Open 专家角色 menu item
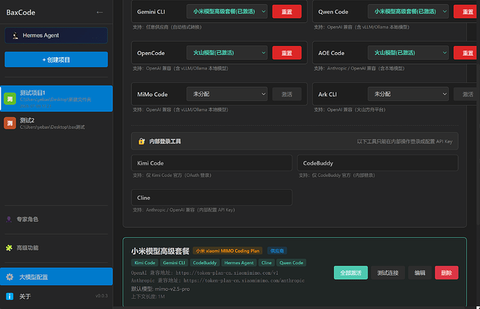480x309 pixels. (56, 219)
